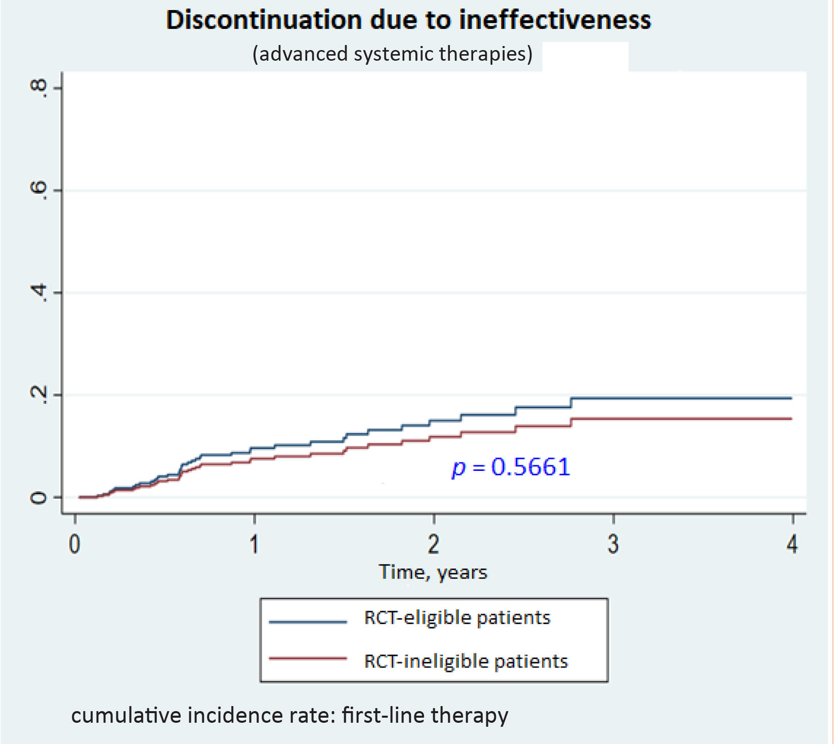
Task: Click the chart title 'Discontinuation due to ineffectiveness'
Action: pos(408,20)
